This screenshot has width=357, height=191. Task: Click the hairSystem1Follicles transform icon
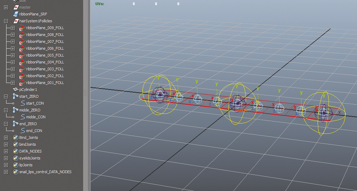tap(15, 21)
